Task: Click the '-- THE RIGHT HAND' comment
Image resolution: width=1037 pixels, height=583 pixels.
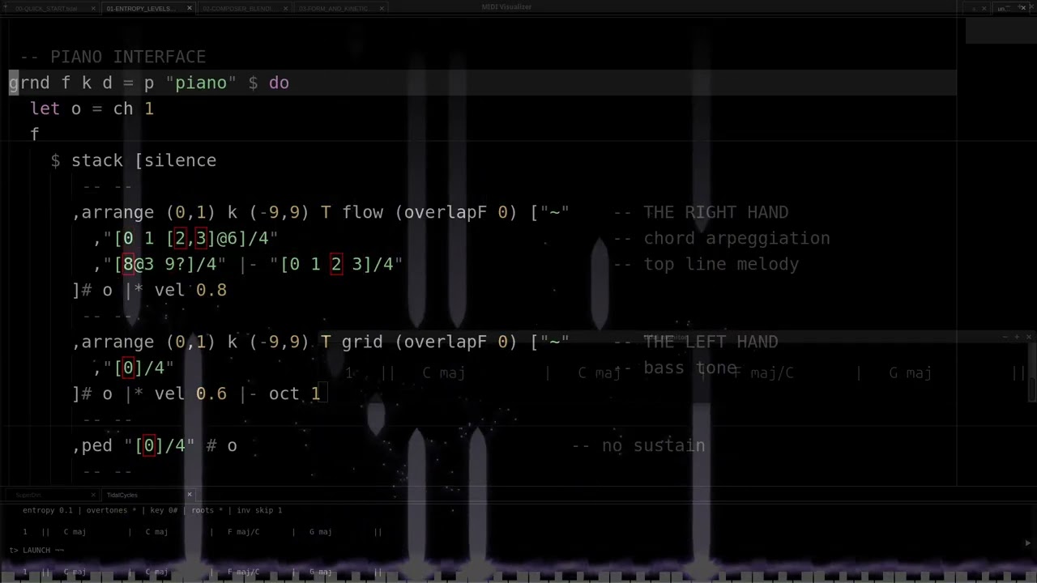Action: pyautogui.click(x=701, y=212)
